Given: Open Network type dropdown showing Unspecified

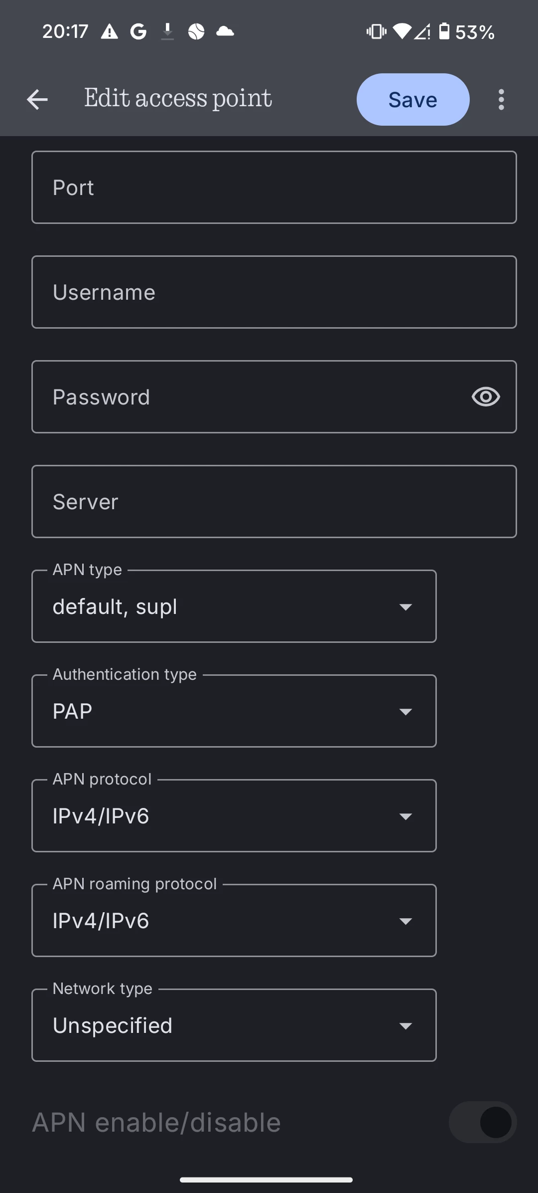Looking at the screenshot, I should click(x=234, y=1025).
